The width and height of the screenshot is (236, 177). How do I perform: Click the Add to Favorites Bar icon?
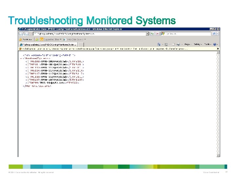37,39
